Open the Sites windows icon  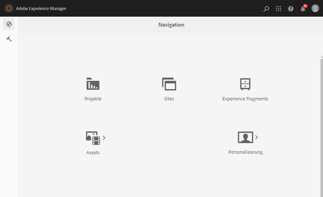point(169,84)
